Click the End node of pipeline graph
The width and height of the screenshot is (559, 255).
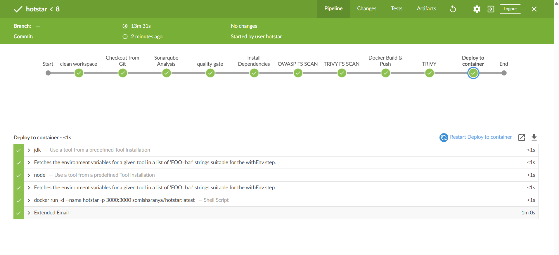coord(504,73)
